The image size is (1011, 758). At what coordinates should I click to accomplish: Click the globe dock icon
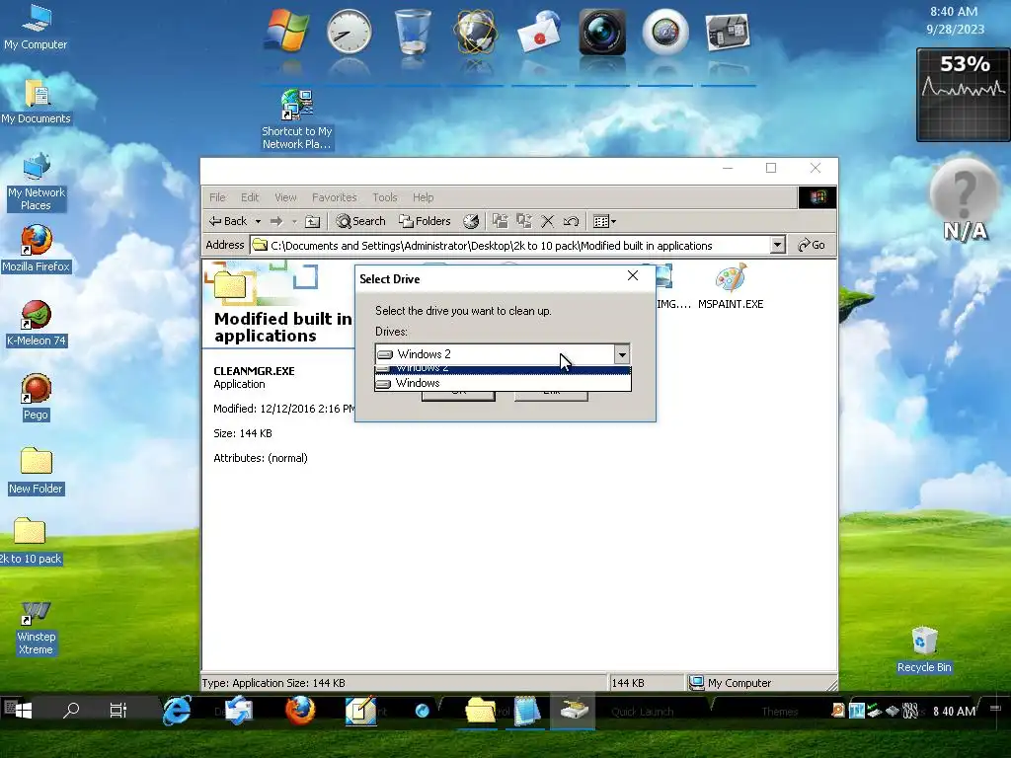coord(476,31)
